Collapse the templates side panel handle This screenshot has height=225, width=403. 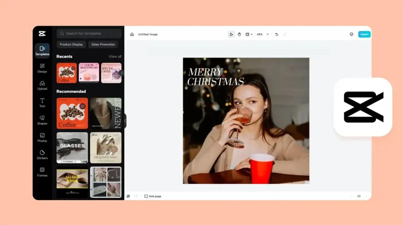tap(125, 121)
